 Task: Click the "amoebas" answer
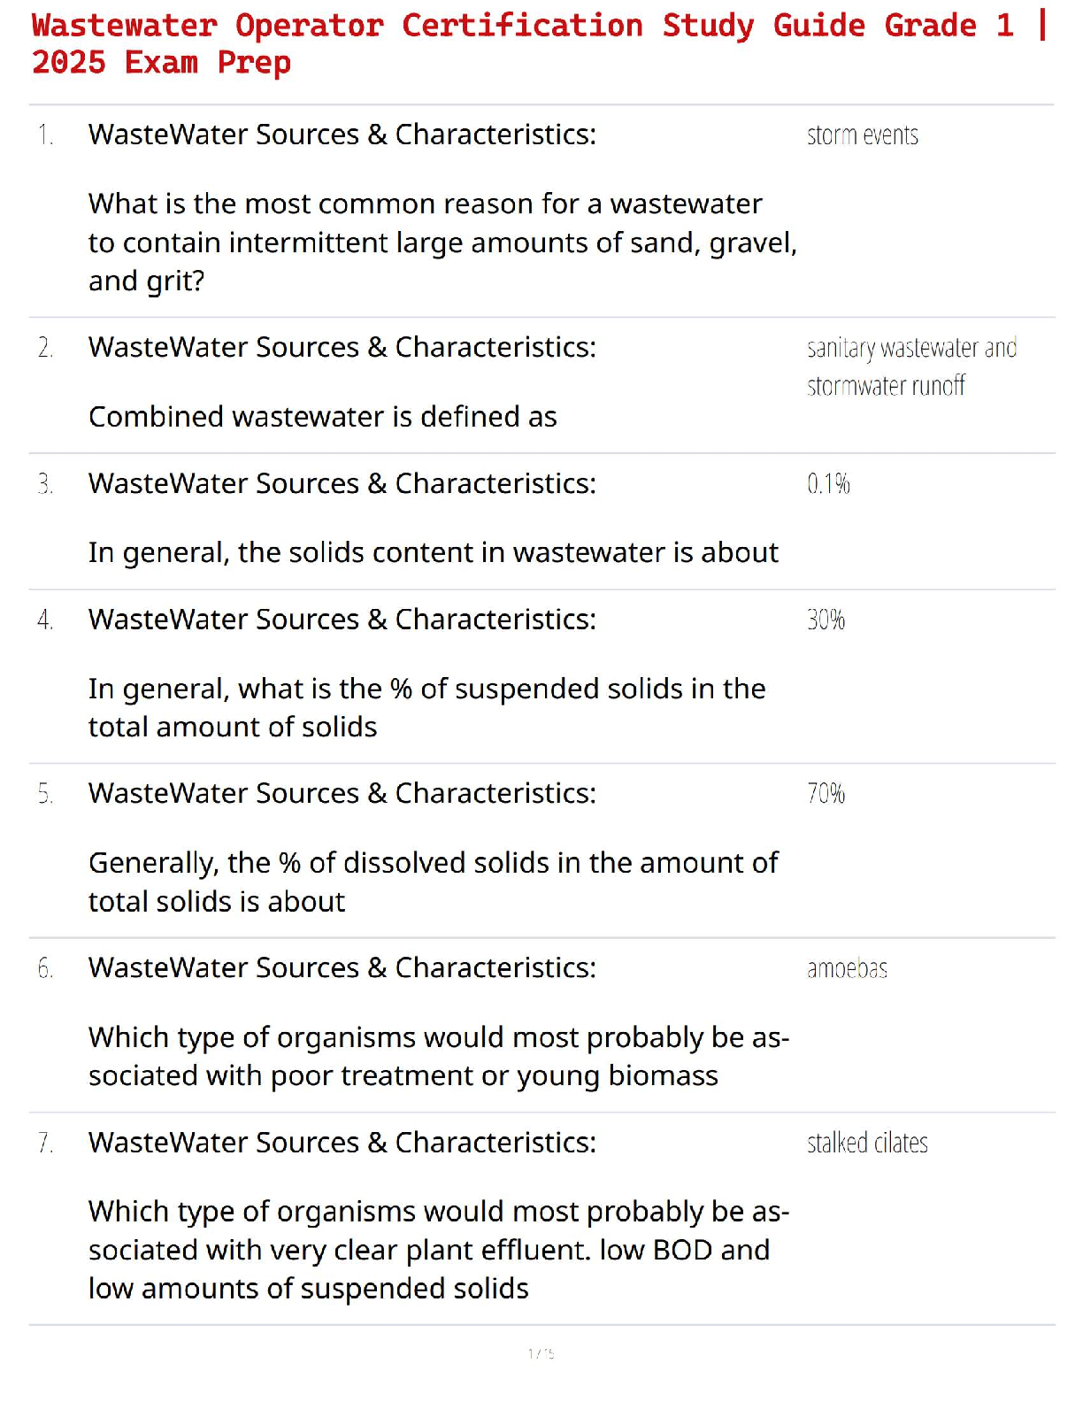tap(847, 968)
